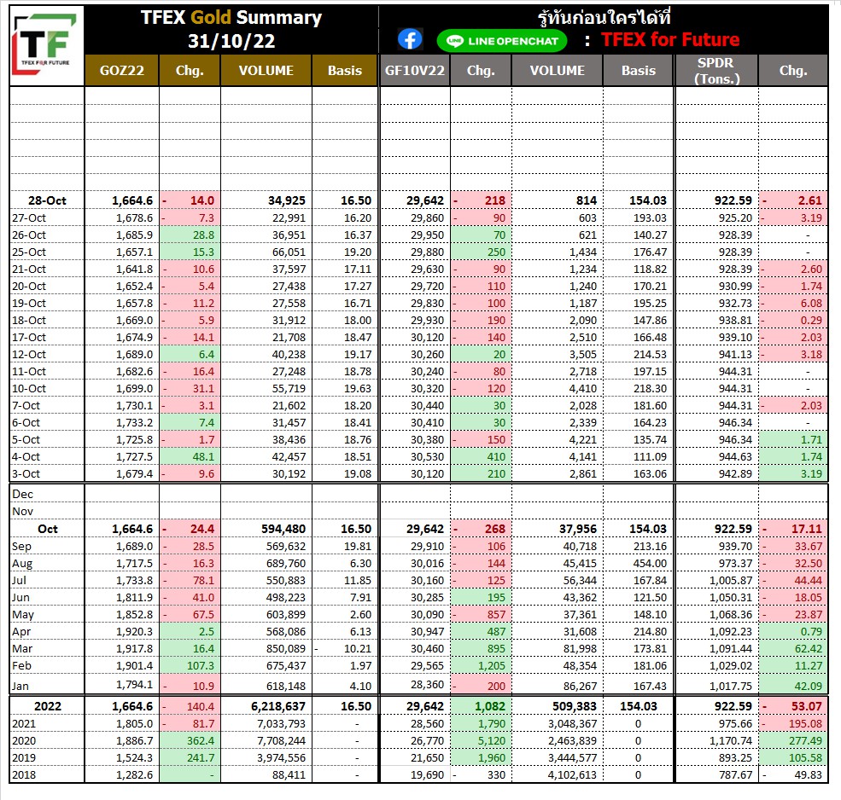
Task: Click the bold Oct monthly summary label
Action: [x=47, y=530]
